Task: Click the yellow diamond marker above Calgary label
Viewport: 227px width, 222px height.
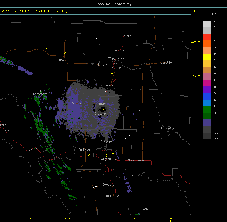Action: tap(107, 155)
